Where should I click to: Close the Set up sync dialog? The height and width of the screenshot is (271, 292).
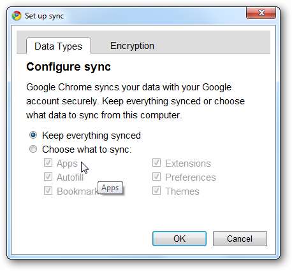[261, 13]
